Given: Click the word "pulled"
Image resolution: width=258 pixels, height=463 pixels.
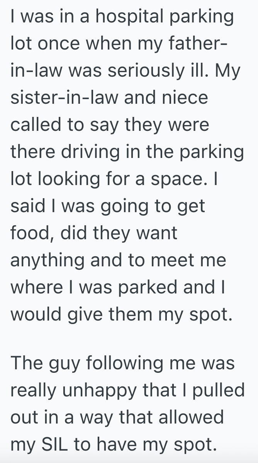Looking at the screenshot, I should coord(220,391).
